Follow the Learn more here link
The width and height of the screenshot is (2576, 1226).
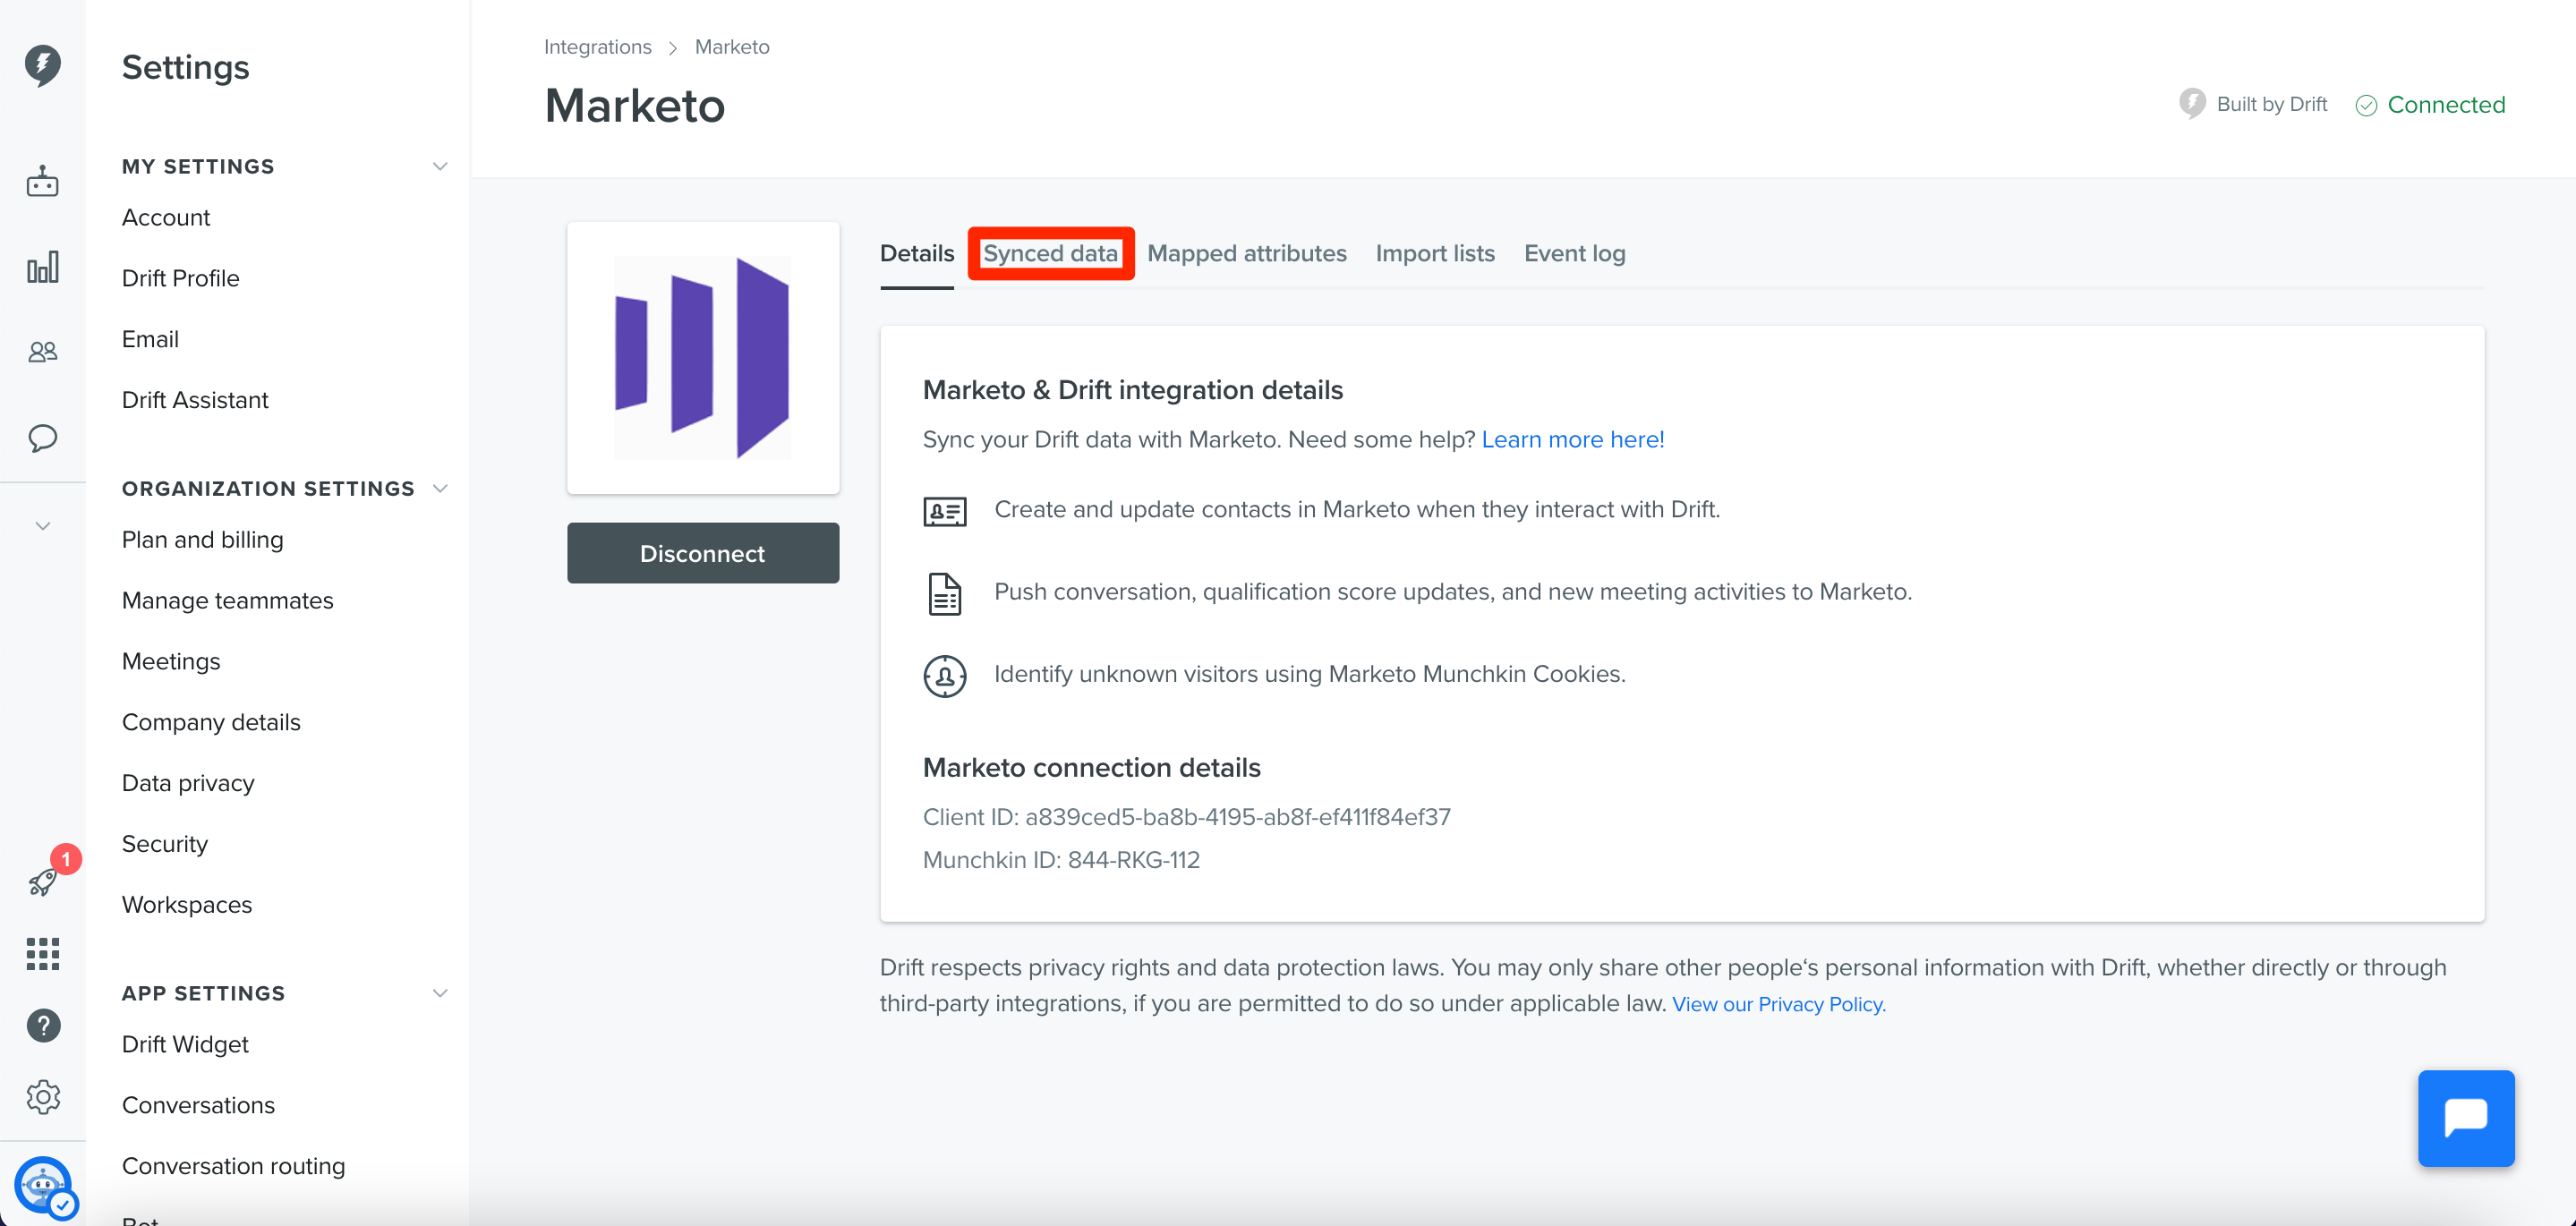(1572, 439)
